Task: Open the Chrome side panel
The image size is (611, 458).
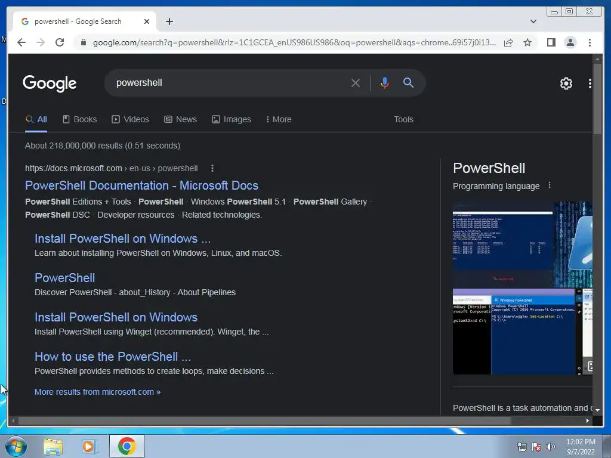Action: [551, 42]
